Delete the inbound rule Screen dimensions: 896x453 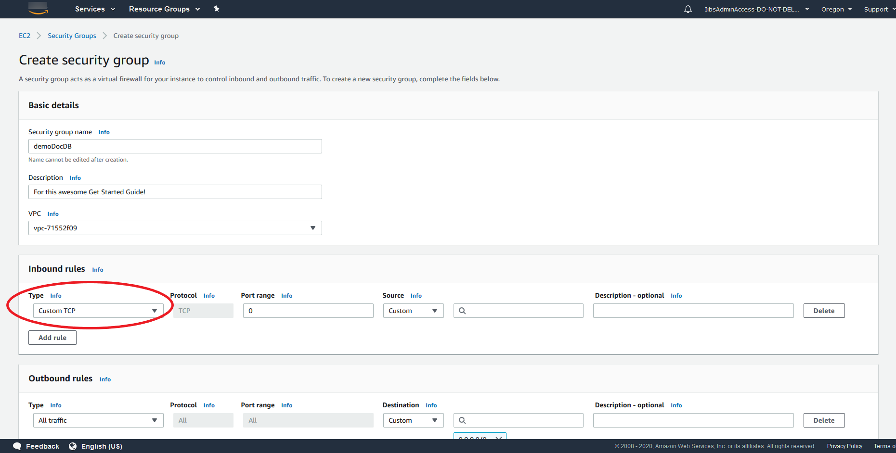(823, 311)
